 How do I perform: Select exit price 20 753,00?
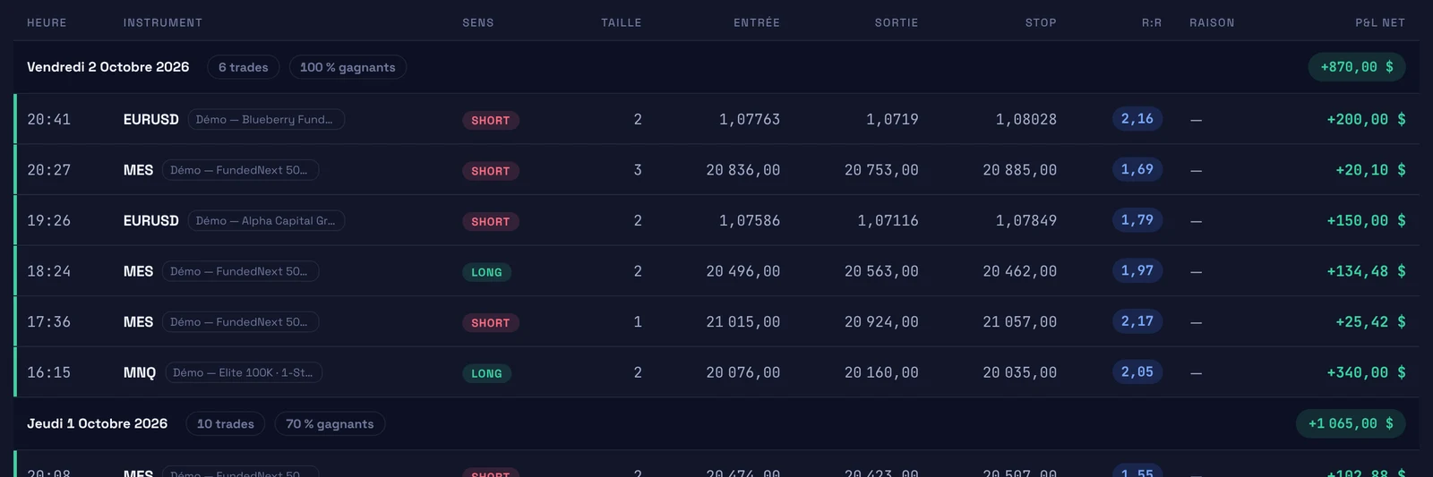click(x=881, y=170)
